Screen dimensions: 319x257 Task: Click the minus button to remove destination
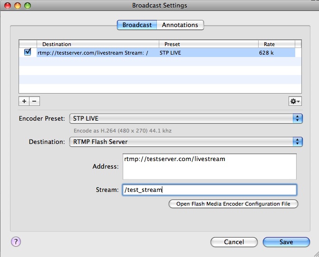[34, 101]
